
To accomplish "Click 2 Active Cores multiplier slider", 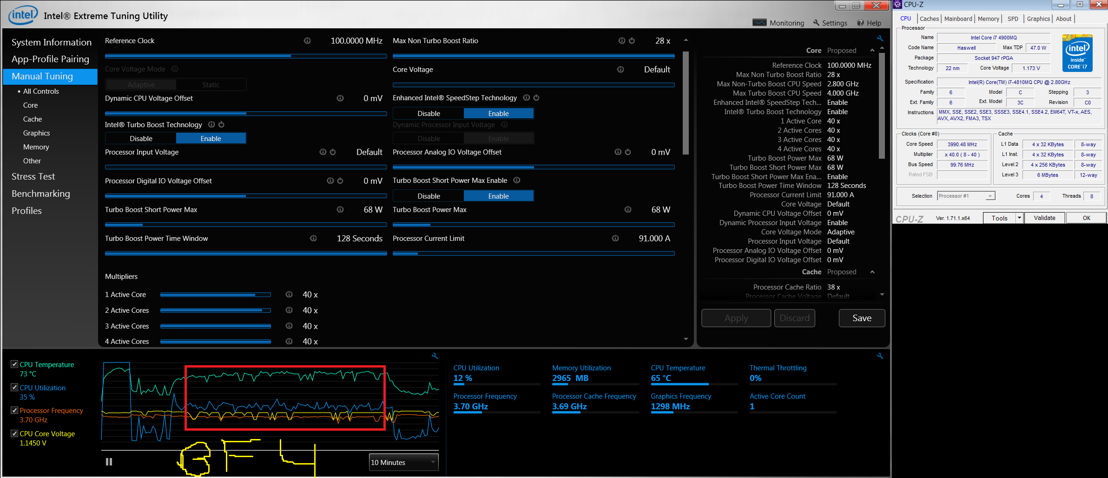I will coord(216,310).
